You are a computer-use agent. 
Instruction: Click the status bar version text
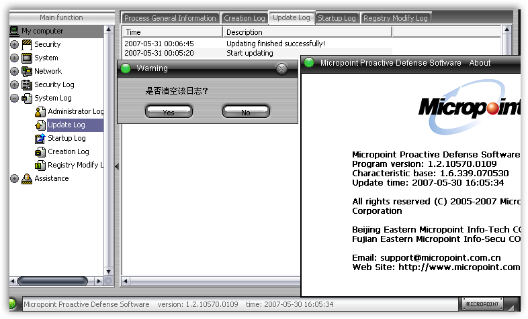point(197,304)
